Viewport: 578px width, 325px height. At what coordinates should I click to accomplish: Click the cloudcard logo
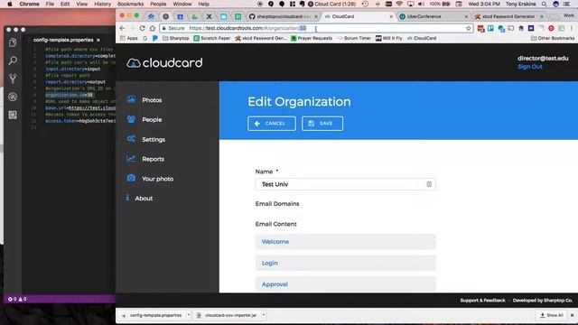[x=164, y=63]
